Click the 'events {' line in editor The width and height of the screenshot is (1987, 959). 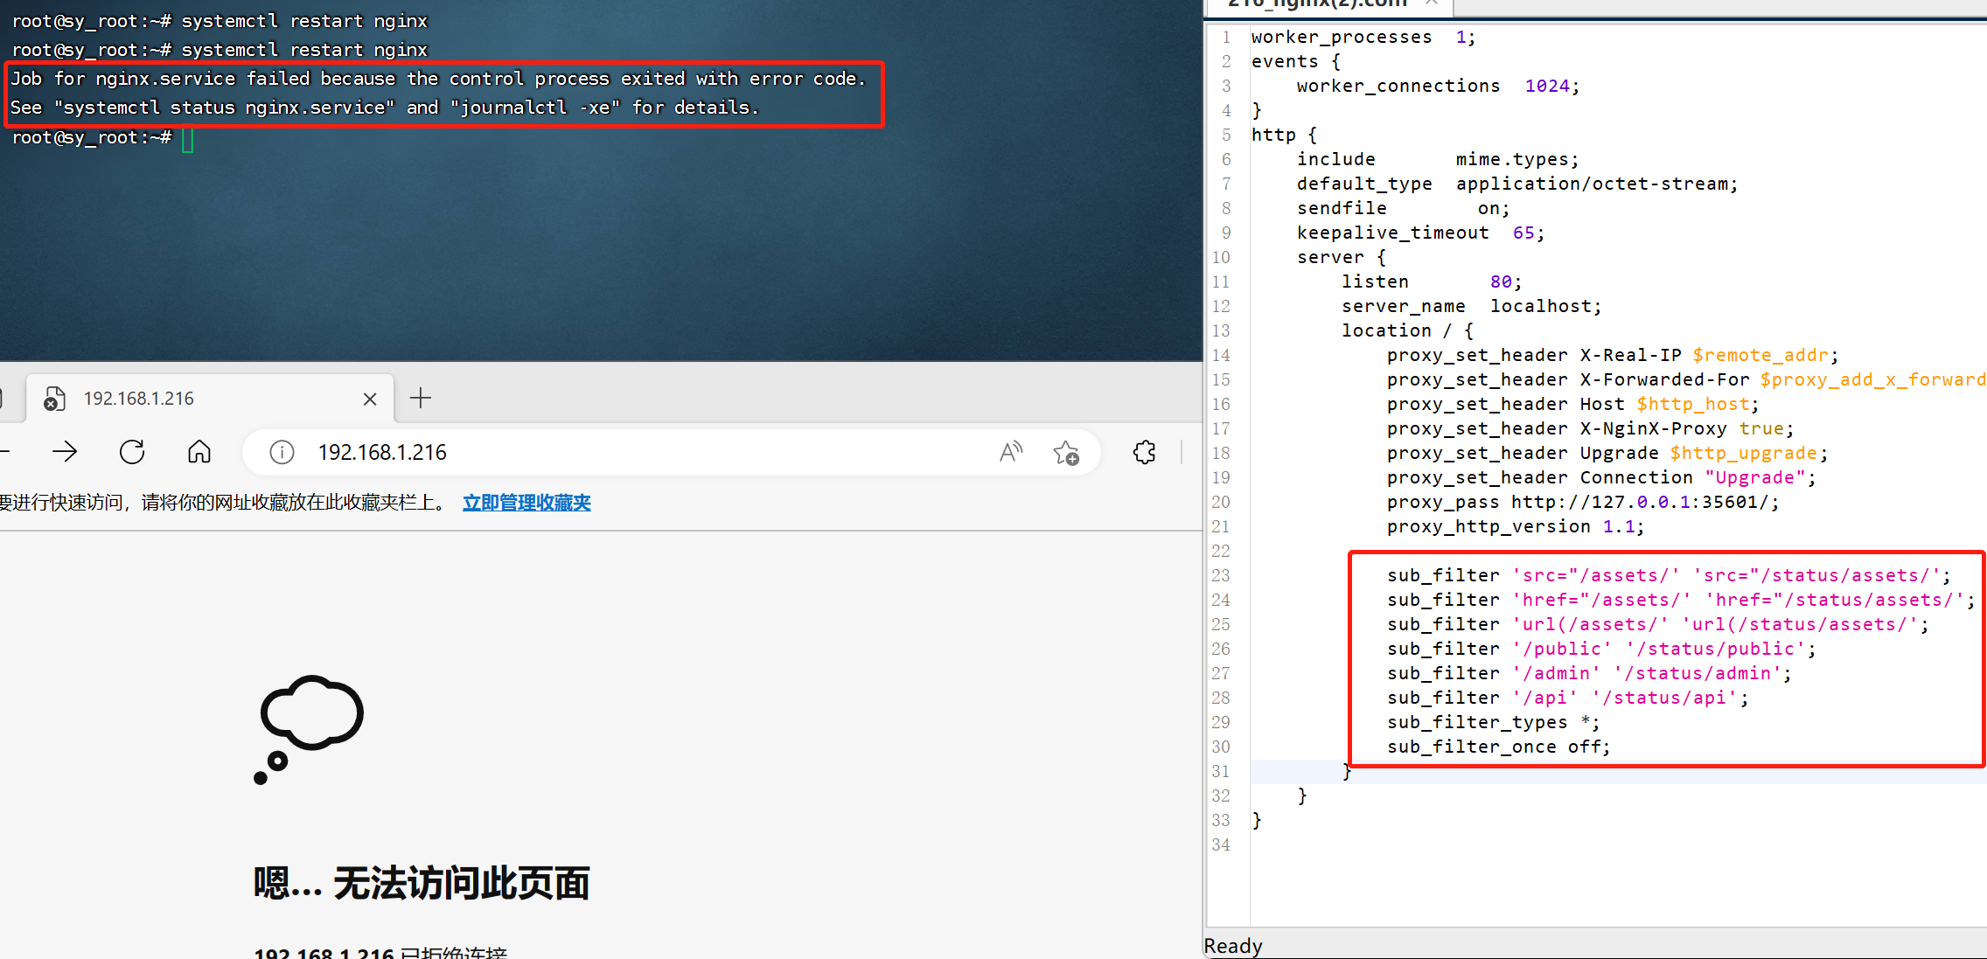(x=1295, y=61)
